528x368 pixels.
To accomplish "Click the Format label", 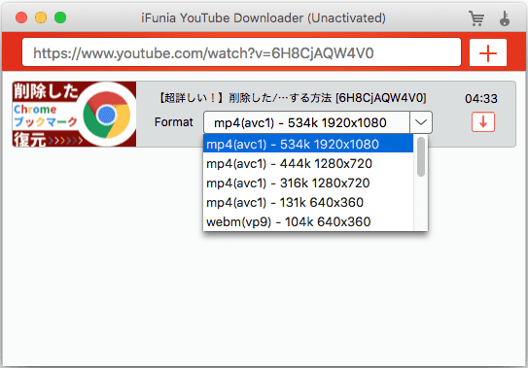I will (x=174, y=122).
